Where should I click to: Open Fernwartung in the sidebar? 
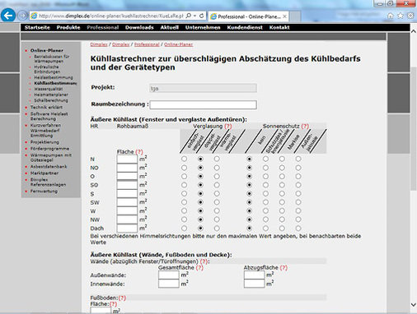[44, 192]
